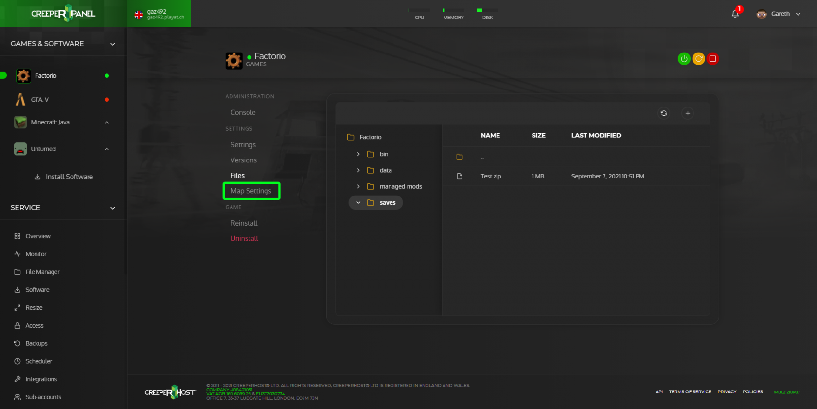Select the bin folder

pos(384,154)
